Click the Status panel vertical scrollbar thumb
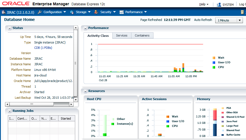 coord(75,63)
